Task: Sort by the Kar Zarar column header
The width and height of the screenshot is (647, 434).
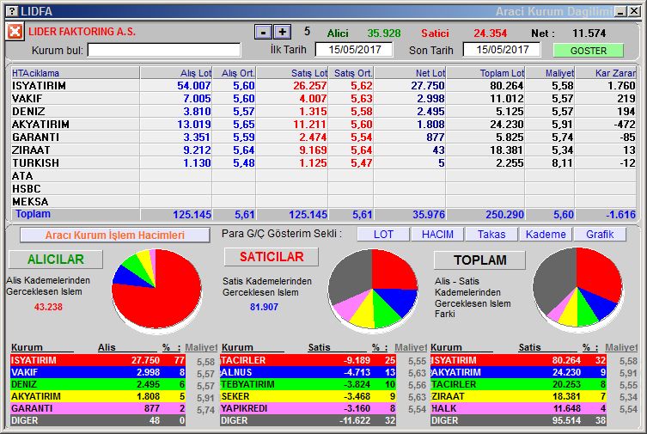Action: pos(606,73)
